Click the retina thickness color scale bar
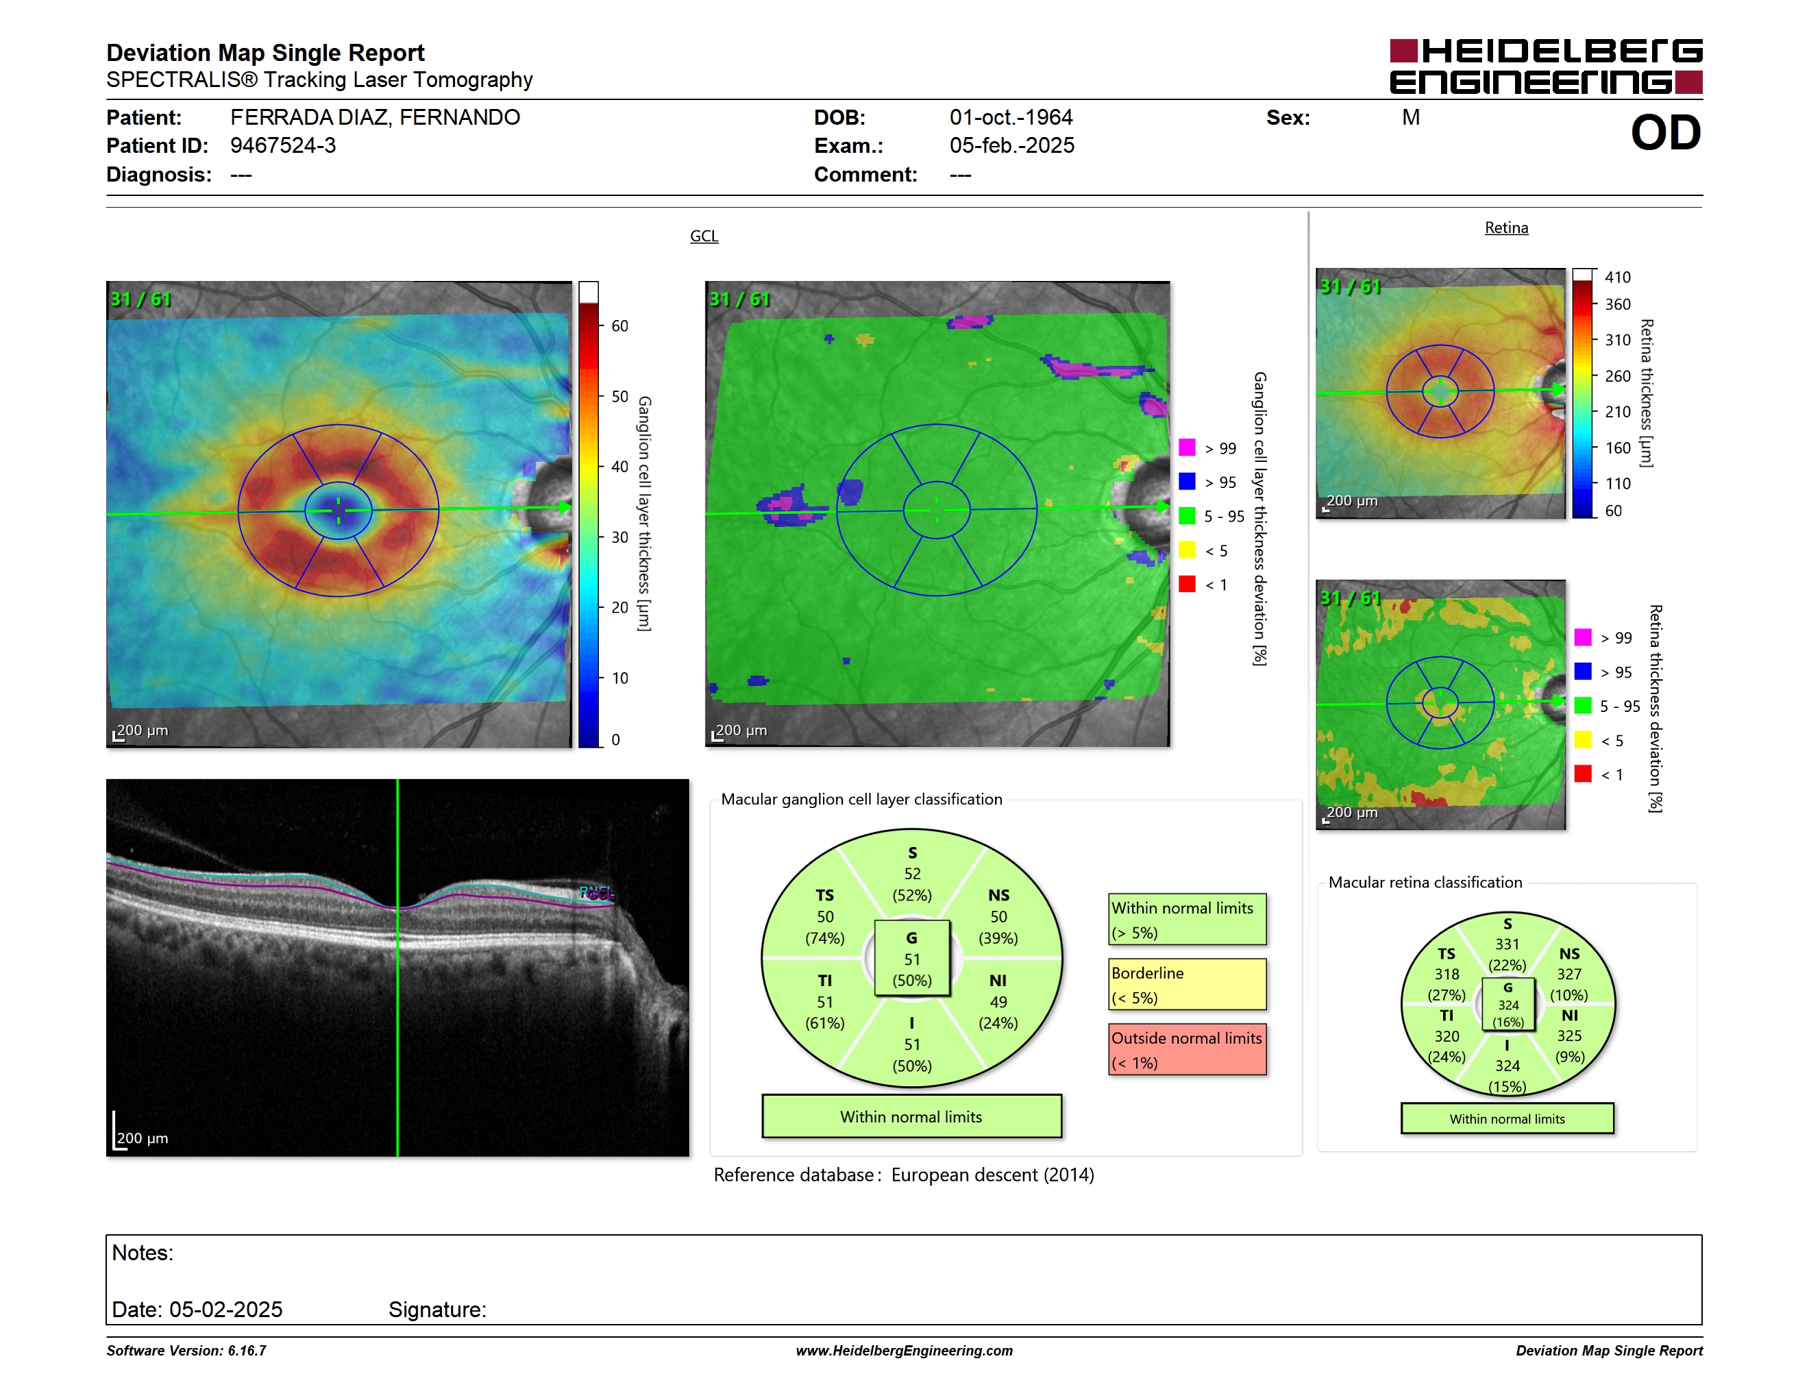Screen dimensions: 1809x1398 click(1583, 393)
